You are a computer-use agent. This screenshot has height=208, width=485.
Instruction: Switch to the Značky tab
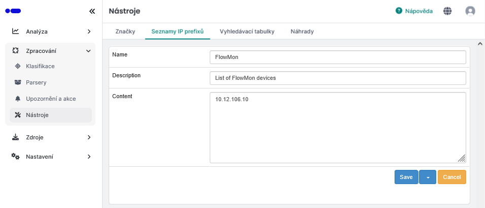[x=125, y=32]
